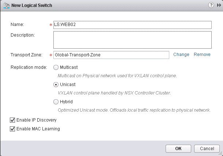223x156 pixels.
Task: Click the red asterisk beside Name
Action: [x=50, y=25]
